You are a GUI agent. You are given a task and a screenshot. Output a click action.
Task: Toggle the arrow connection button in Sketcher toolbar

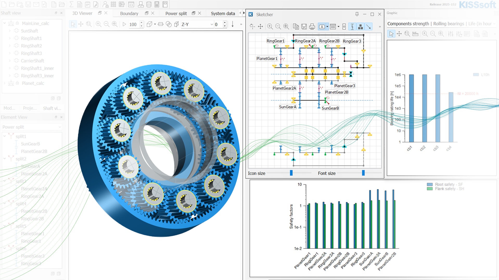click(x=368, y=26)
